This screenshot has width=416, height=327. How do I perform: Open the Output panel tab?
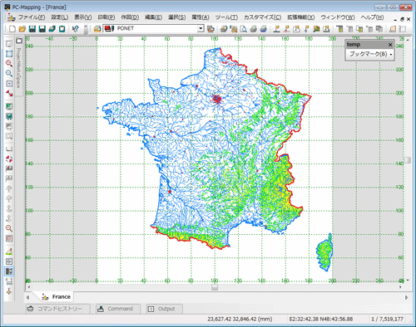pos(164,309)
